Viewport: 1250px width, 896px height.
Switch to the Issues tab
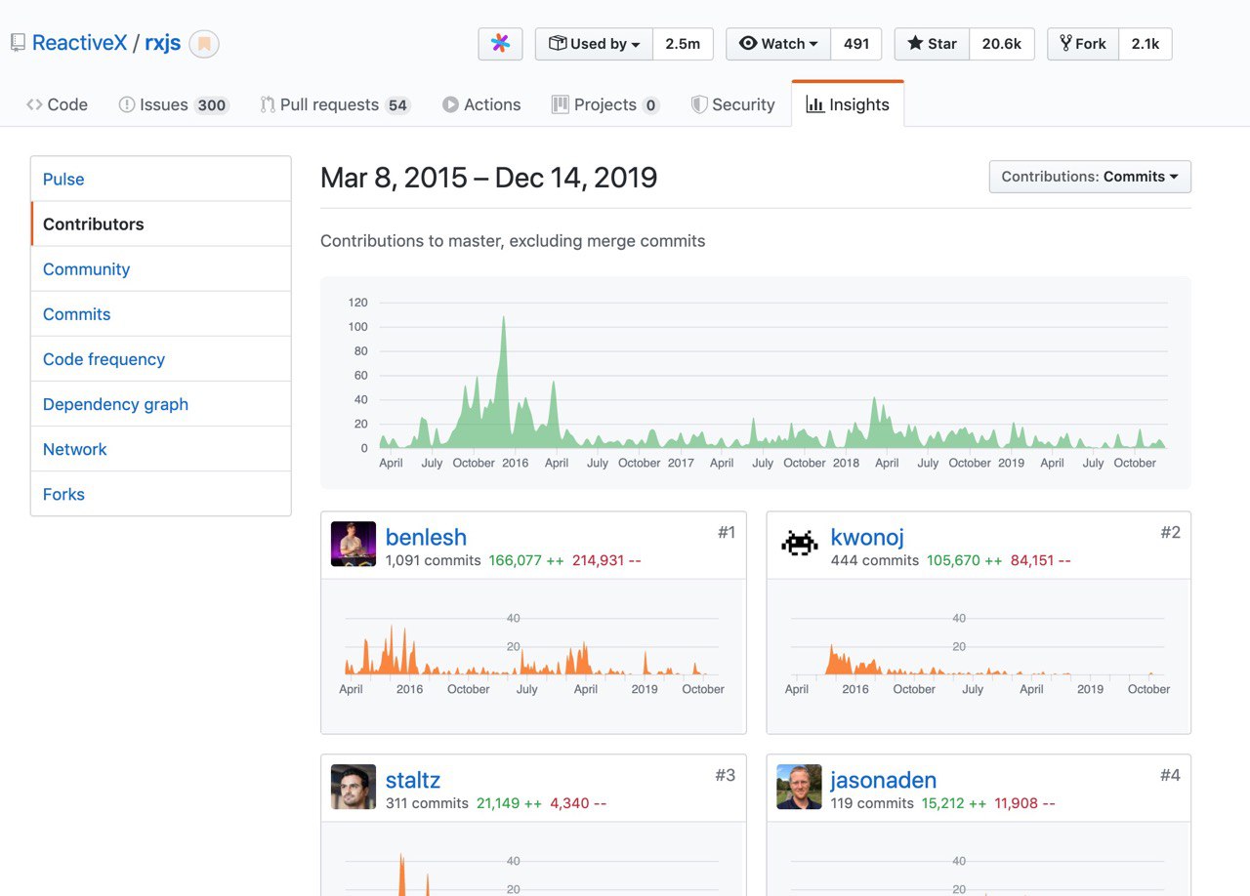point(173,104)
